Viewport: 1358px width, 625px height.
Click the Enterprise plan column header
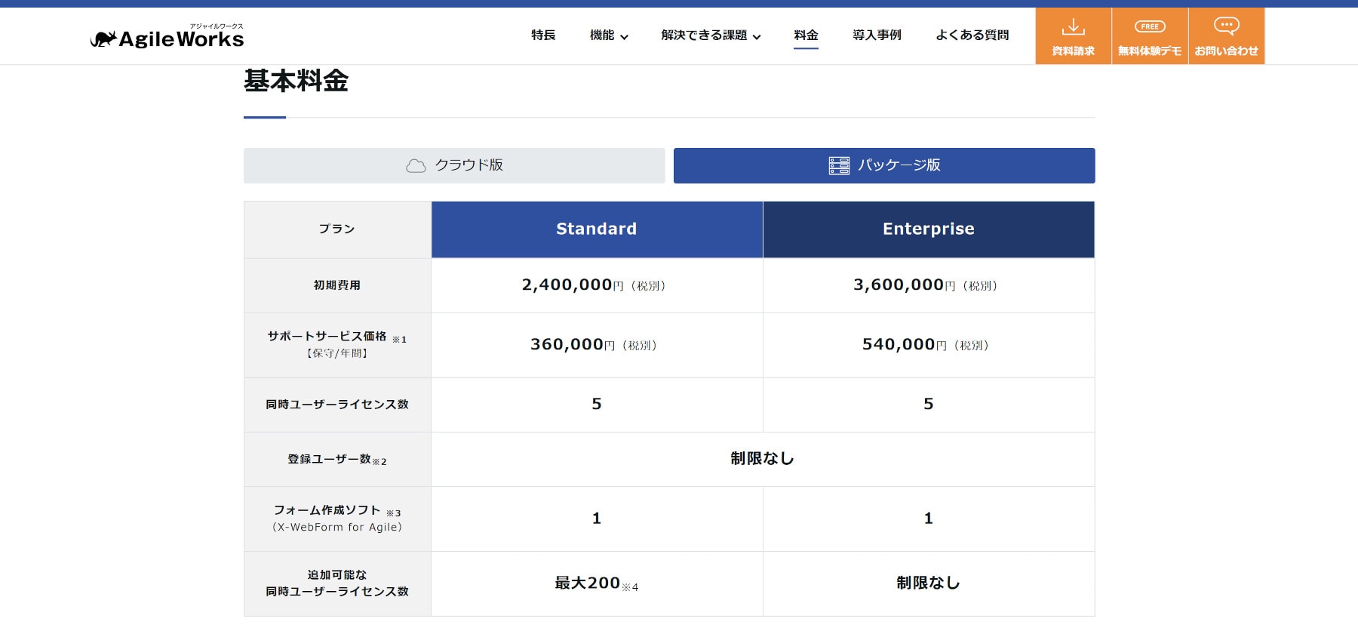click(x=928, y=229)
